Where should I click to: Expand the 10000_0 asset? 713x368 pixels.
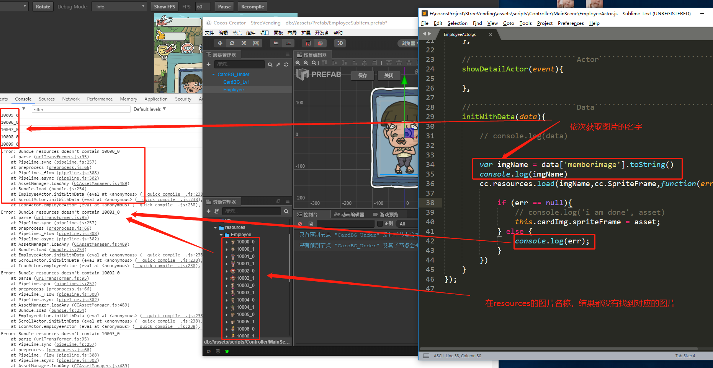[x=227, y=242]
